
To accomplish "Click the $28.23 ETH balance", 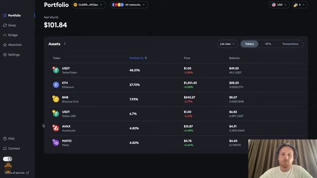I will pyautogui.click(x=234, y=83).
